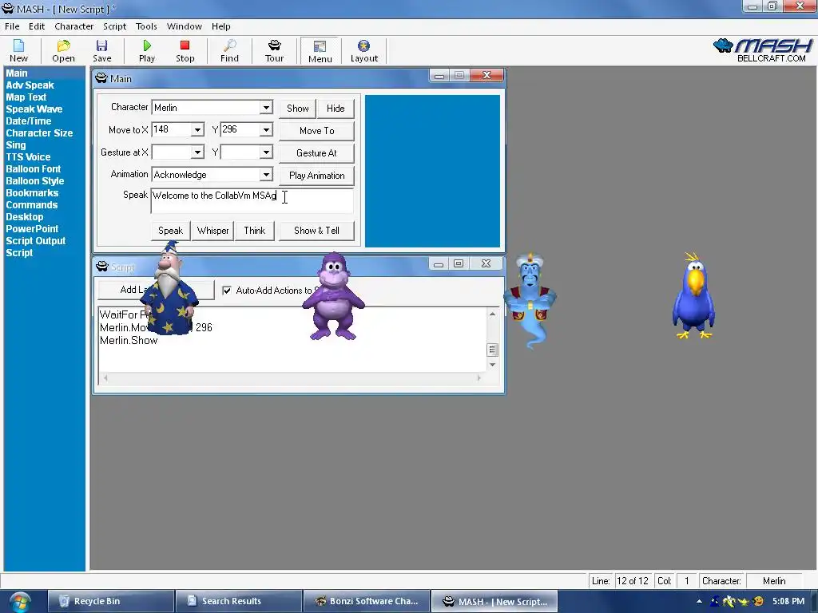Click the Hide character button
The width and height of the screenshot is (818, 613).
tap(336, 109)
